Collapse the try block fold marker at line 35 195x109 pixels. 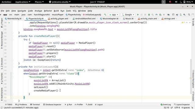coord(12,40)
